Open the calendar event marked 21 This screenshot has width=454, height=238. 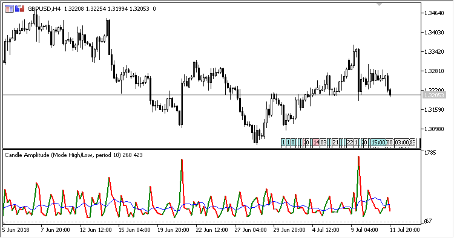click(335, 143)
